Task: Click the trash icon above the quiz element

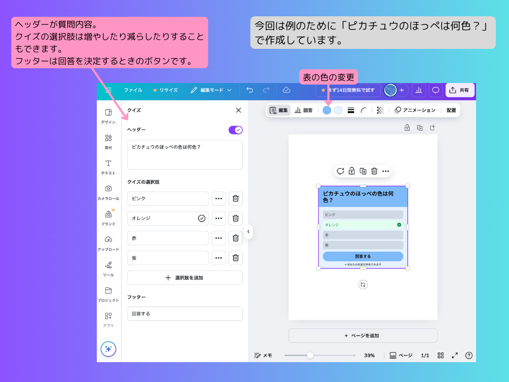Action: pos(375,171)
